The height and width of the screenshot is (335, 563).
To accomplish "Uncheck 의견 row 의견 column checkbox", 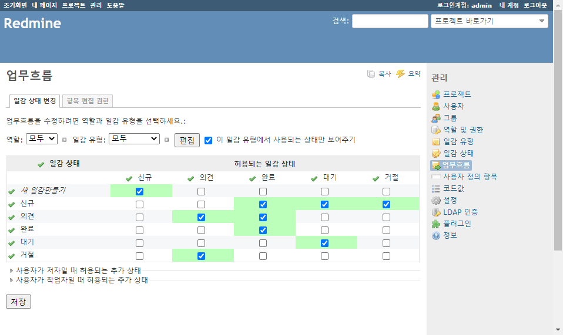I will point(202,218).
